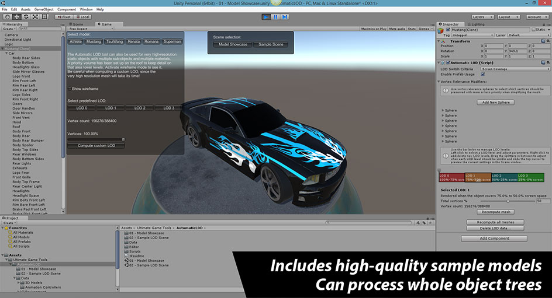
Task: Click the Favorites star icon
Action: pos(6,228)
